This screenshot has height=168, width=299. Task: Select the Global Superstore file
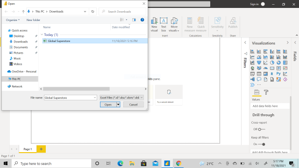coord(95,41)
